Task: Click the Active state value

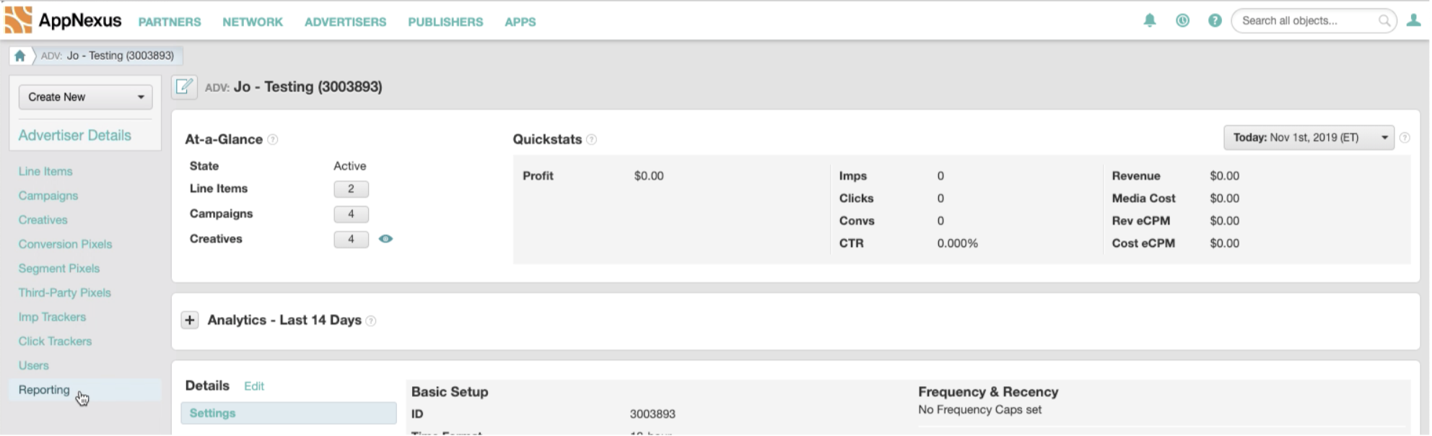Action: [350, 166]
